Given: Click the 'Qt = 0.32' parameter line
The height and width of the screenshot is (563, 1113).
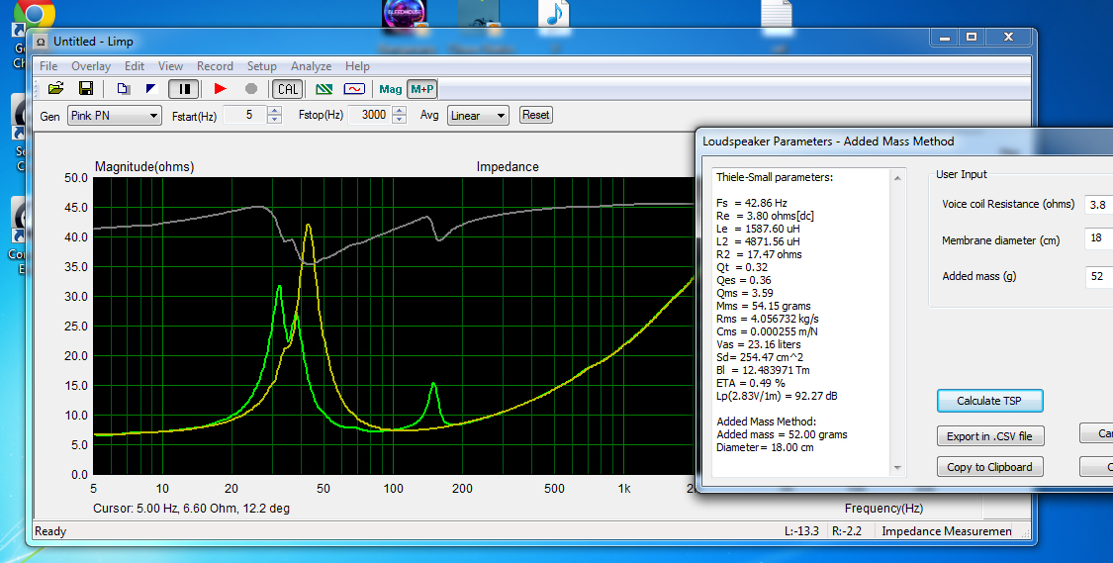Looking at the screenshot, I should tap(742, 267).
